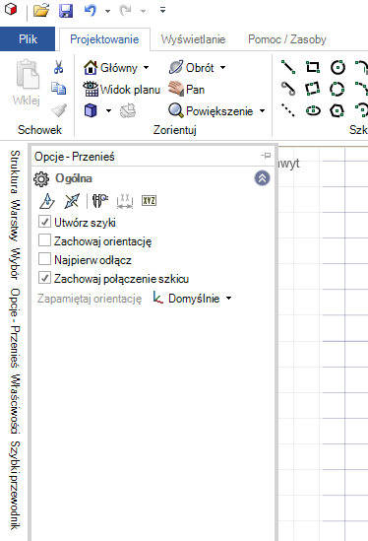Select the Rectangle sketch tool
Screen dimensions: 368x541
(x=313, y=67)
